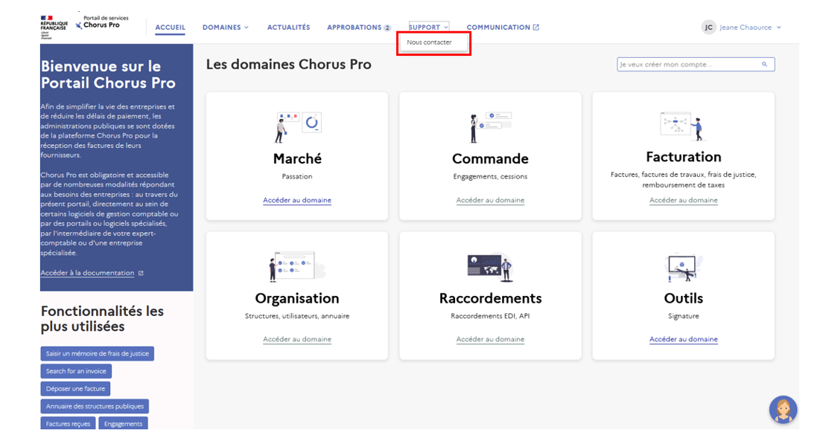
Task: Click Fonctionnalités les plus utilisées heading
Action: pos(102,319)
